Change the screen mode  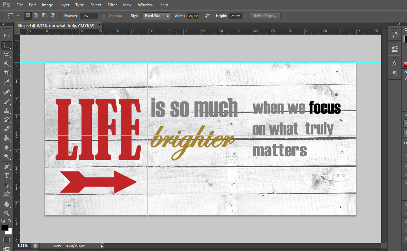click(7, 249)
